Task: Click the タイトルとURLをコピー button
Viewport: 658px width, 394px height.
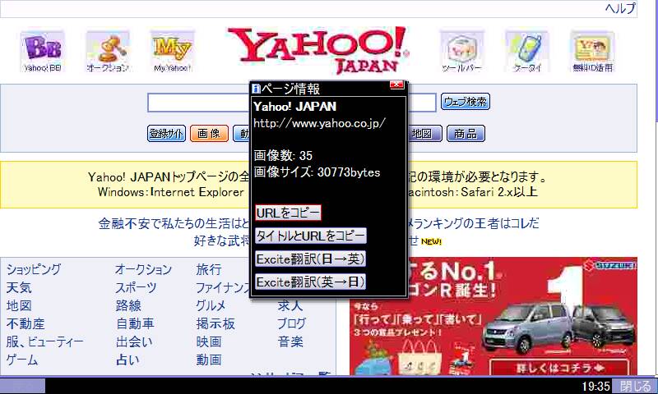Action: tap(311, 236)
